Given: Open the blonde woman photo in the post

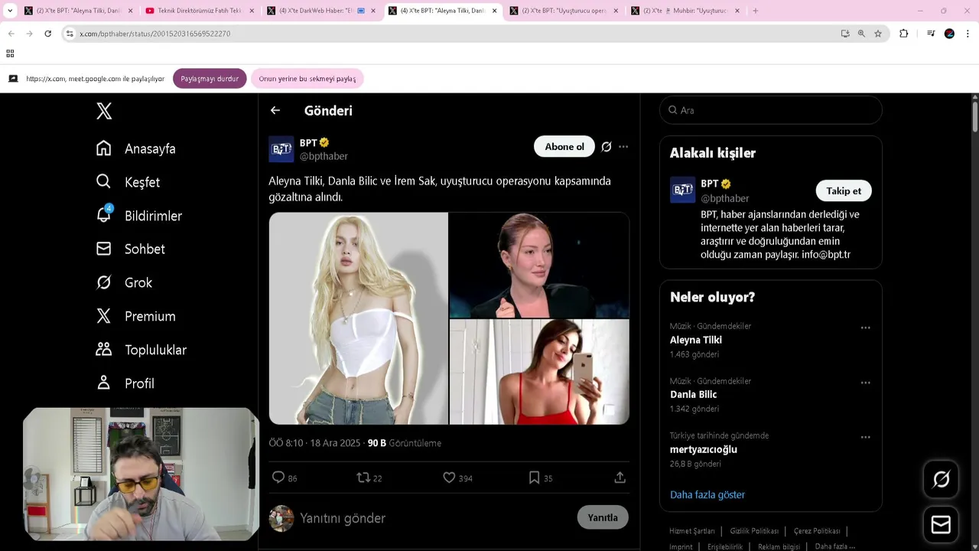Looking at the screenshot, I should pyautogui.click(x=358, y=318).
